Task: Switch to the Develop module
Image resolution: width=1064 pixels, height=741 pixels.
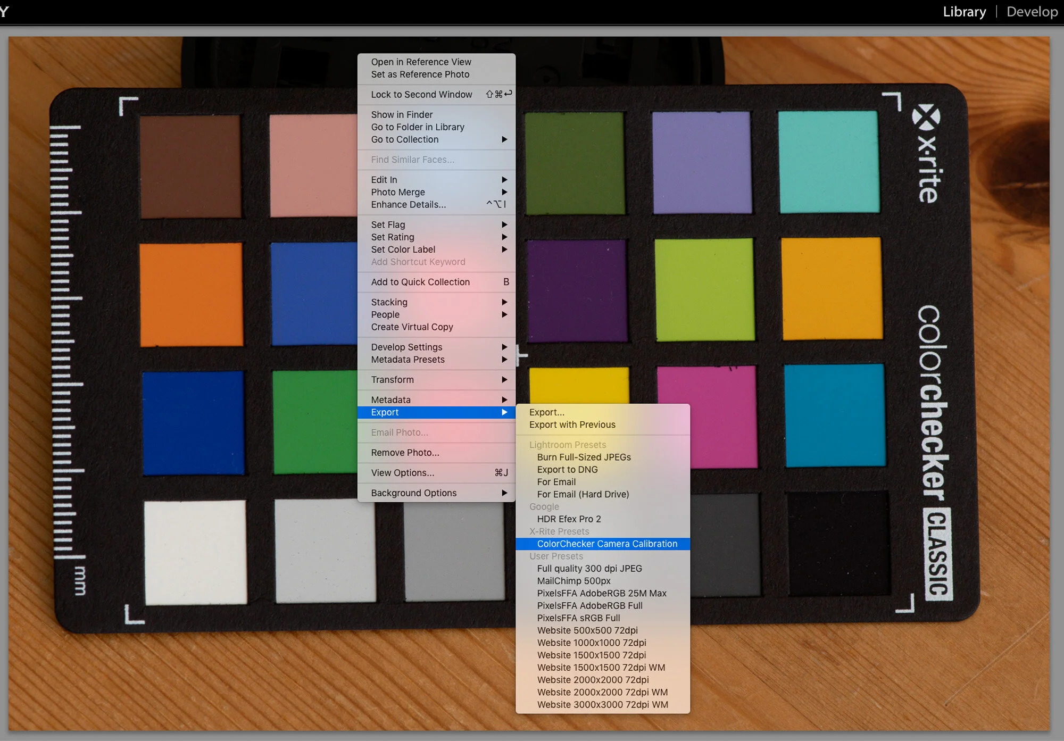Action: pyautogui.click(x=1032, y=12)
